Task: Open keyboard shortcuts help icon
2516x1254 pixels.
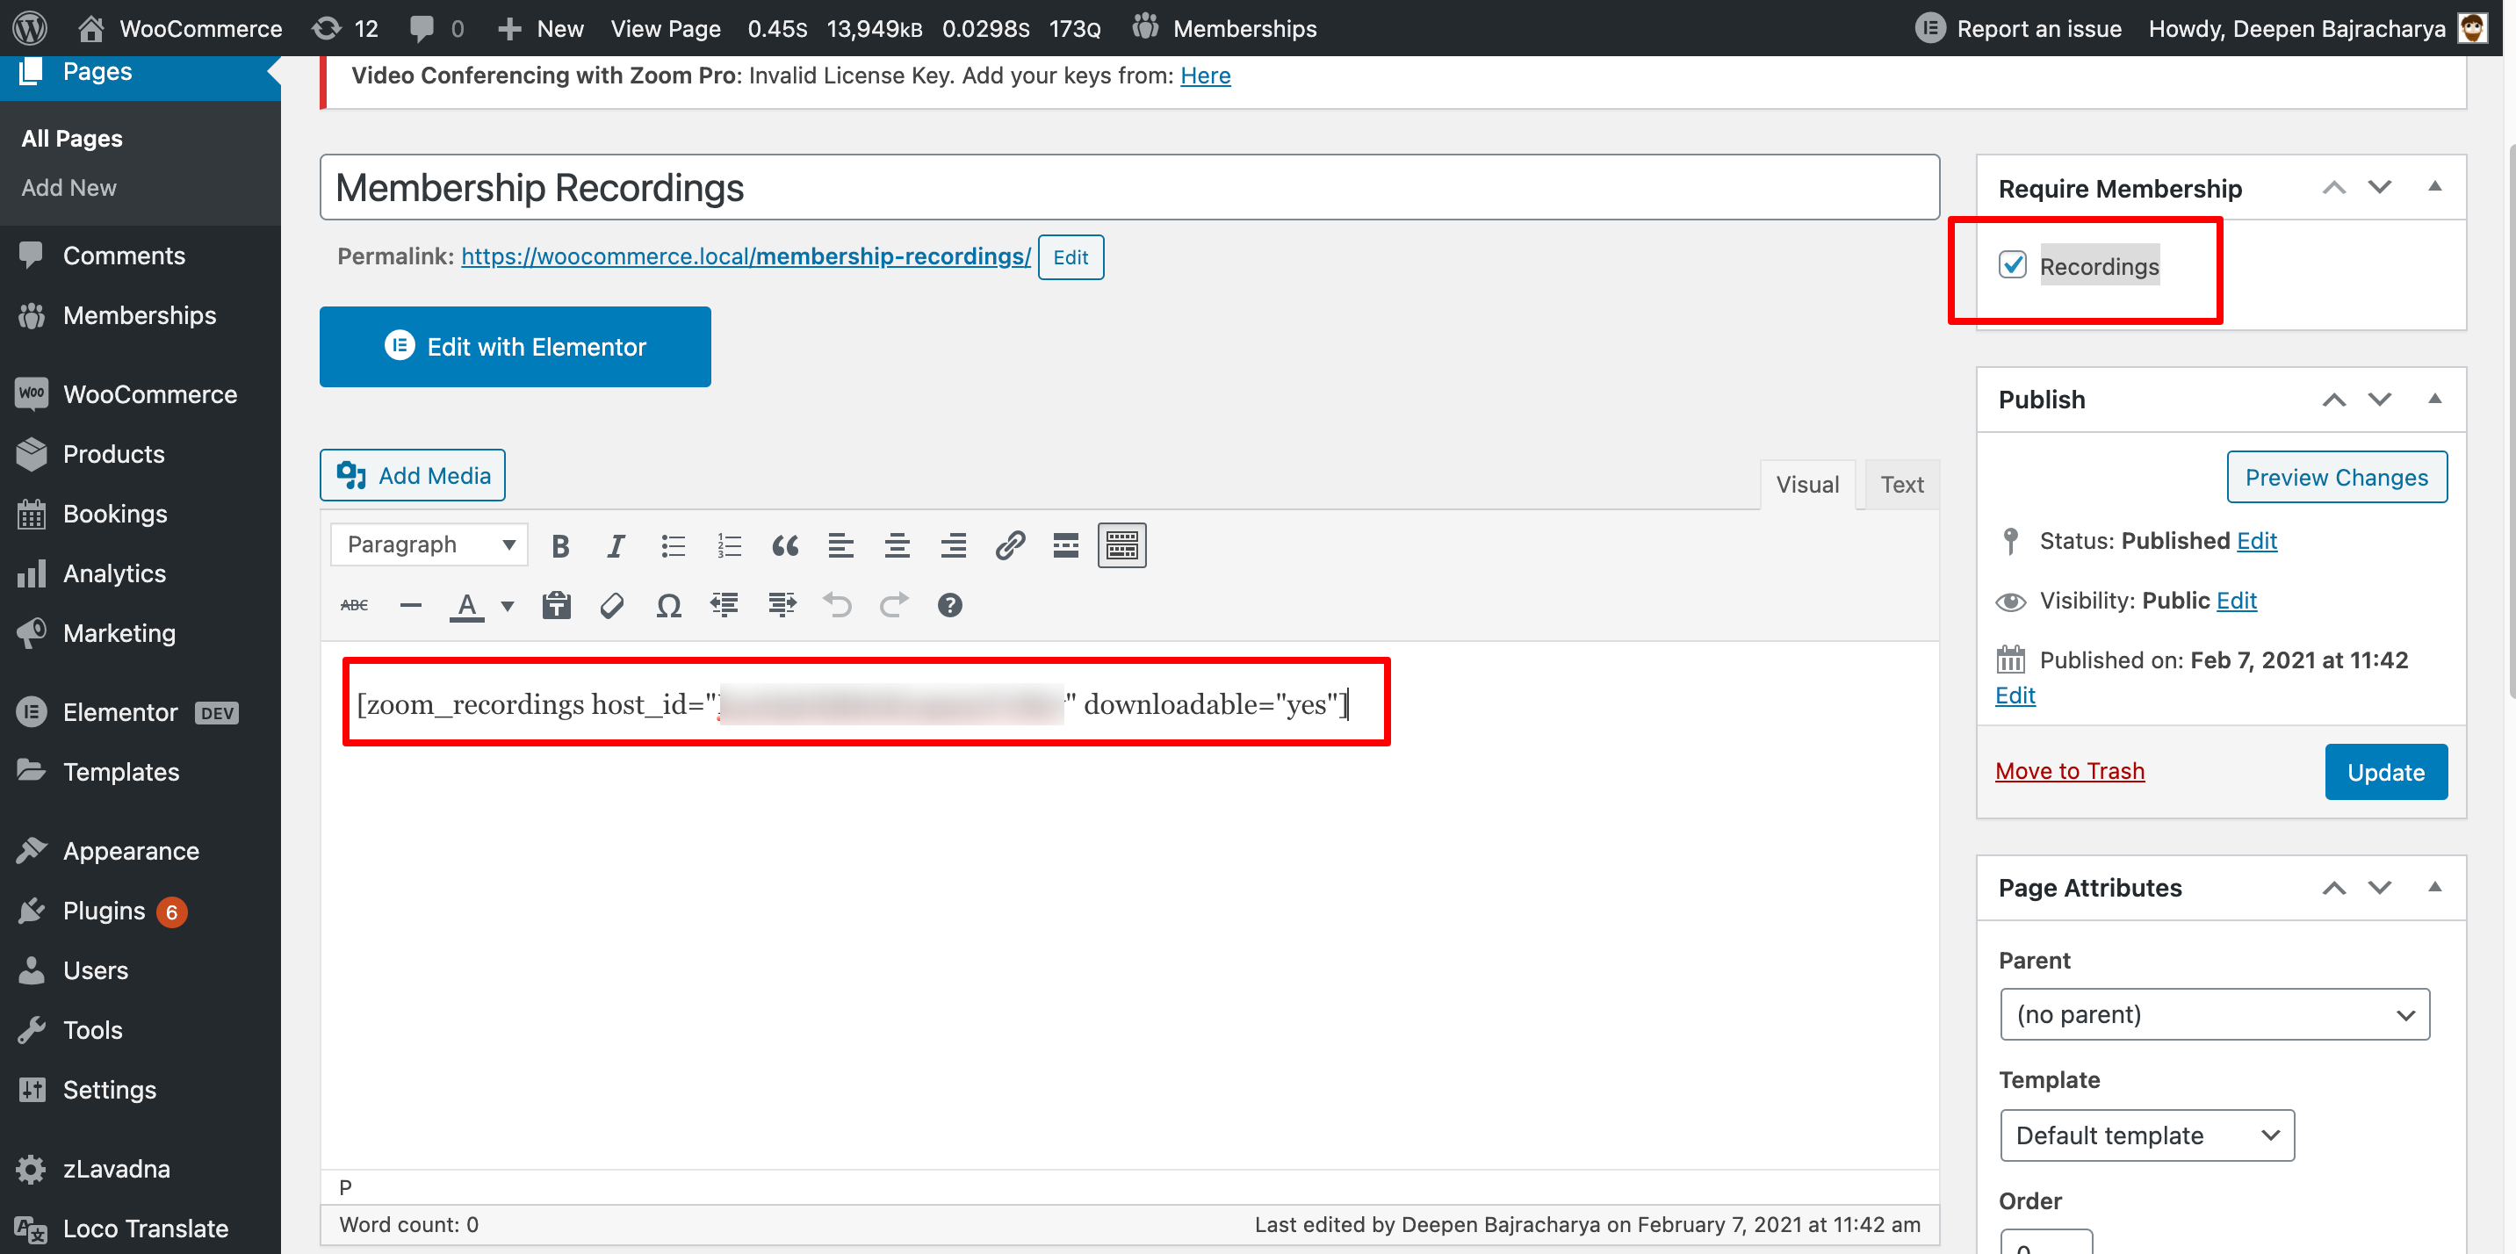Action: pos(949,606)
